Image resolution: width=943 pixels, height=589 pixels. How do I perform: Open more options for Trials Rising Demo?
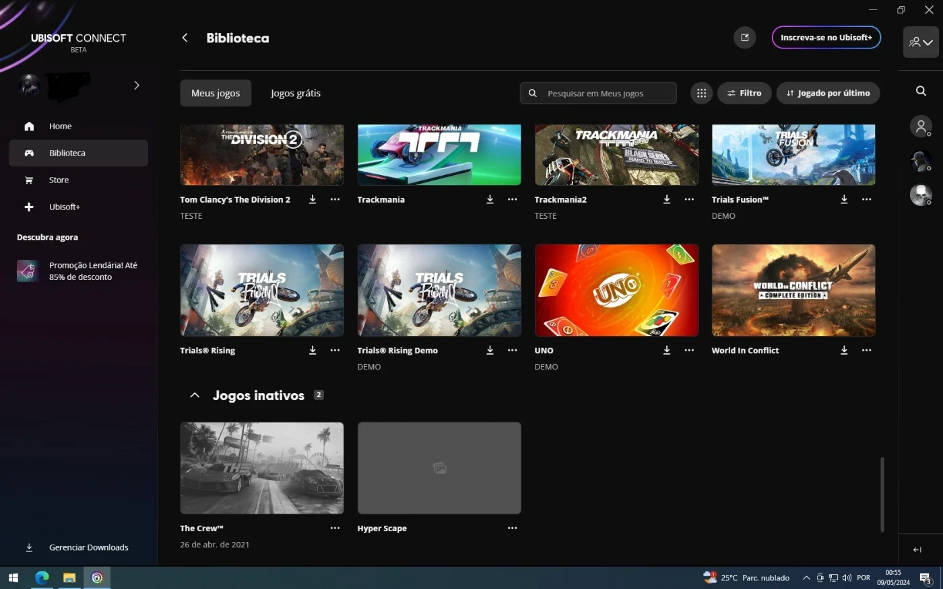[512, 350]
